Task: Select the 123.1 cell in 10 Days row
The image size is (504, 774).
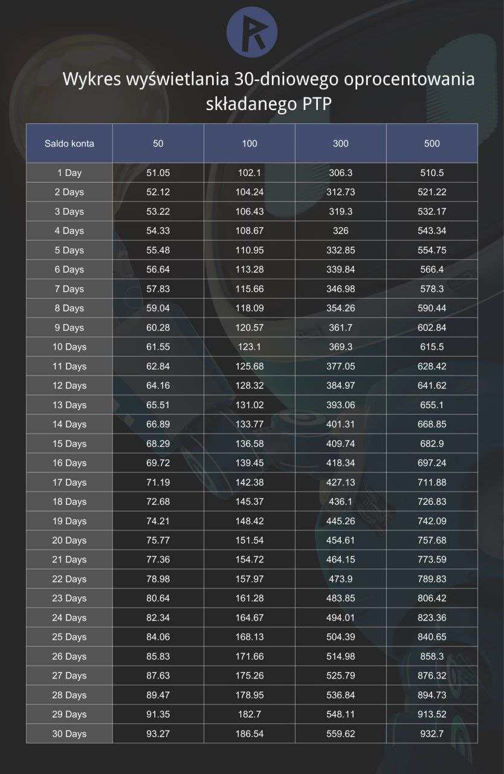Action: 250,347
